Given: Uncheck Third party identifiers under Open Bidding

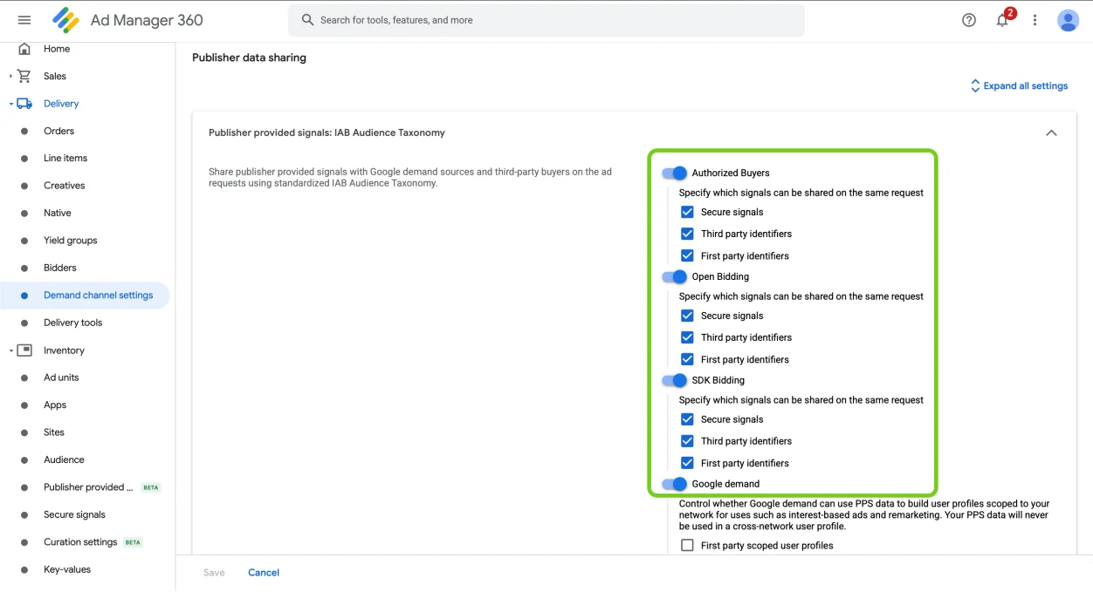Looking at the screenshot, I should tap(687, 337).
